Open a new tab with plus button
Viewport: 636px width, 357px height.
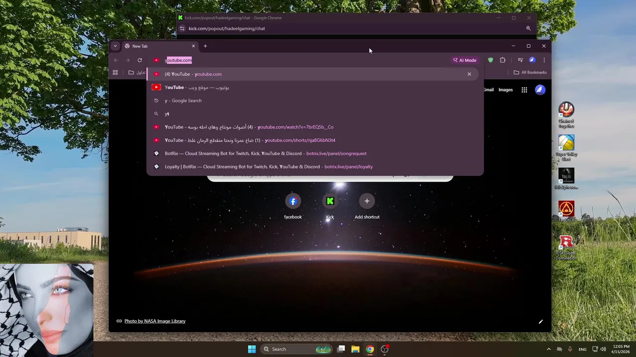205,46
